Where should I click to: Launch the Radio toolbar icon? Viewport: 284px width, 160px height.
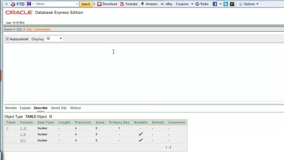[202, 4]
